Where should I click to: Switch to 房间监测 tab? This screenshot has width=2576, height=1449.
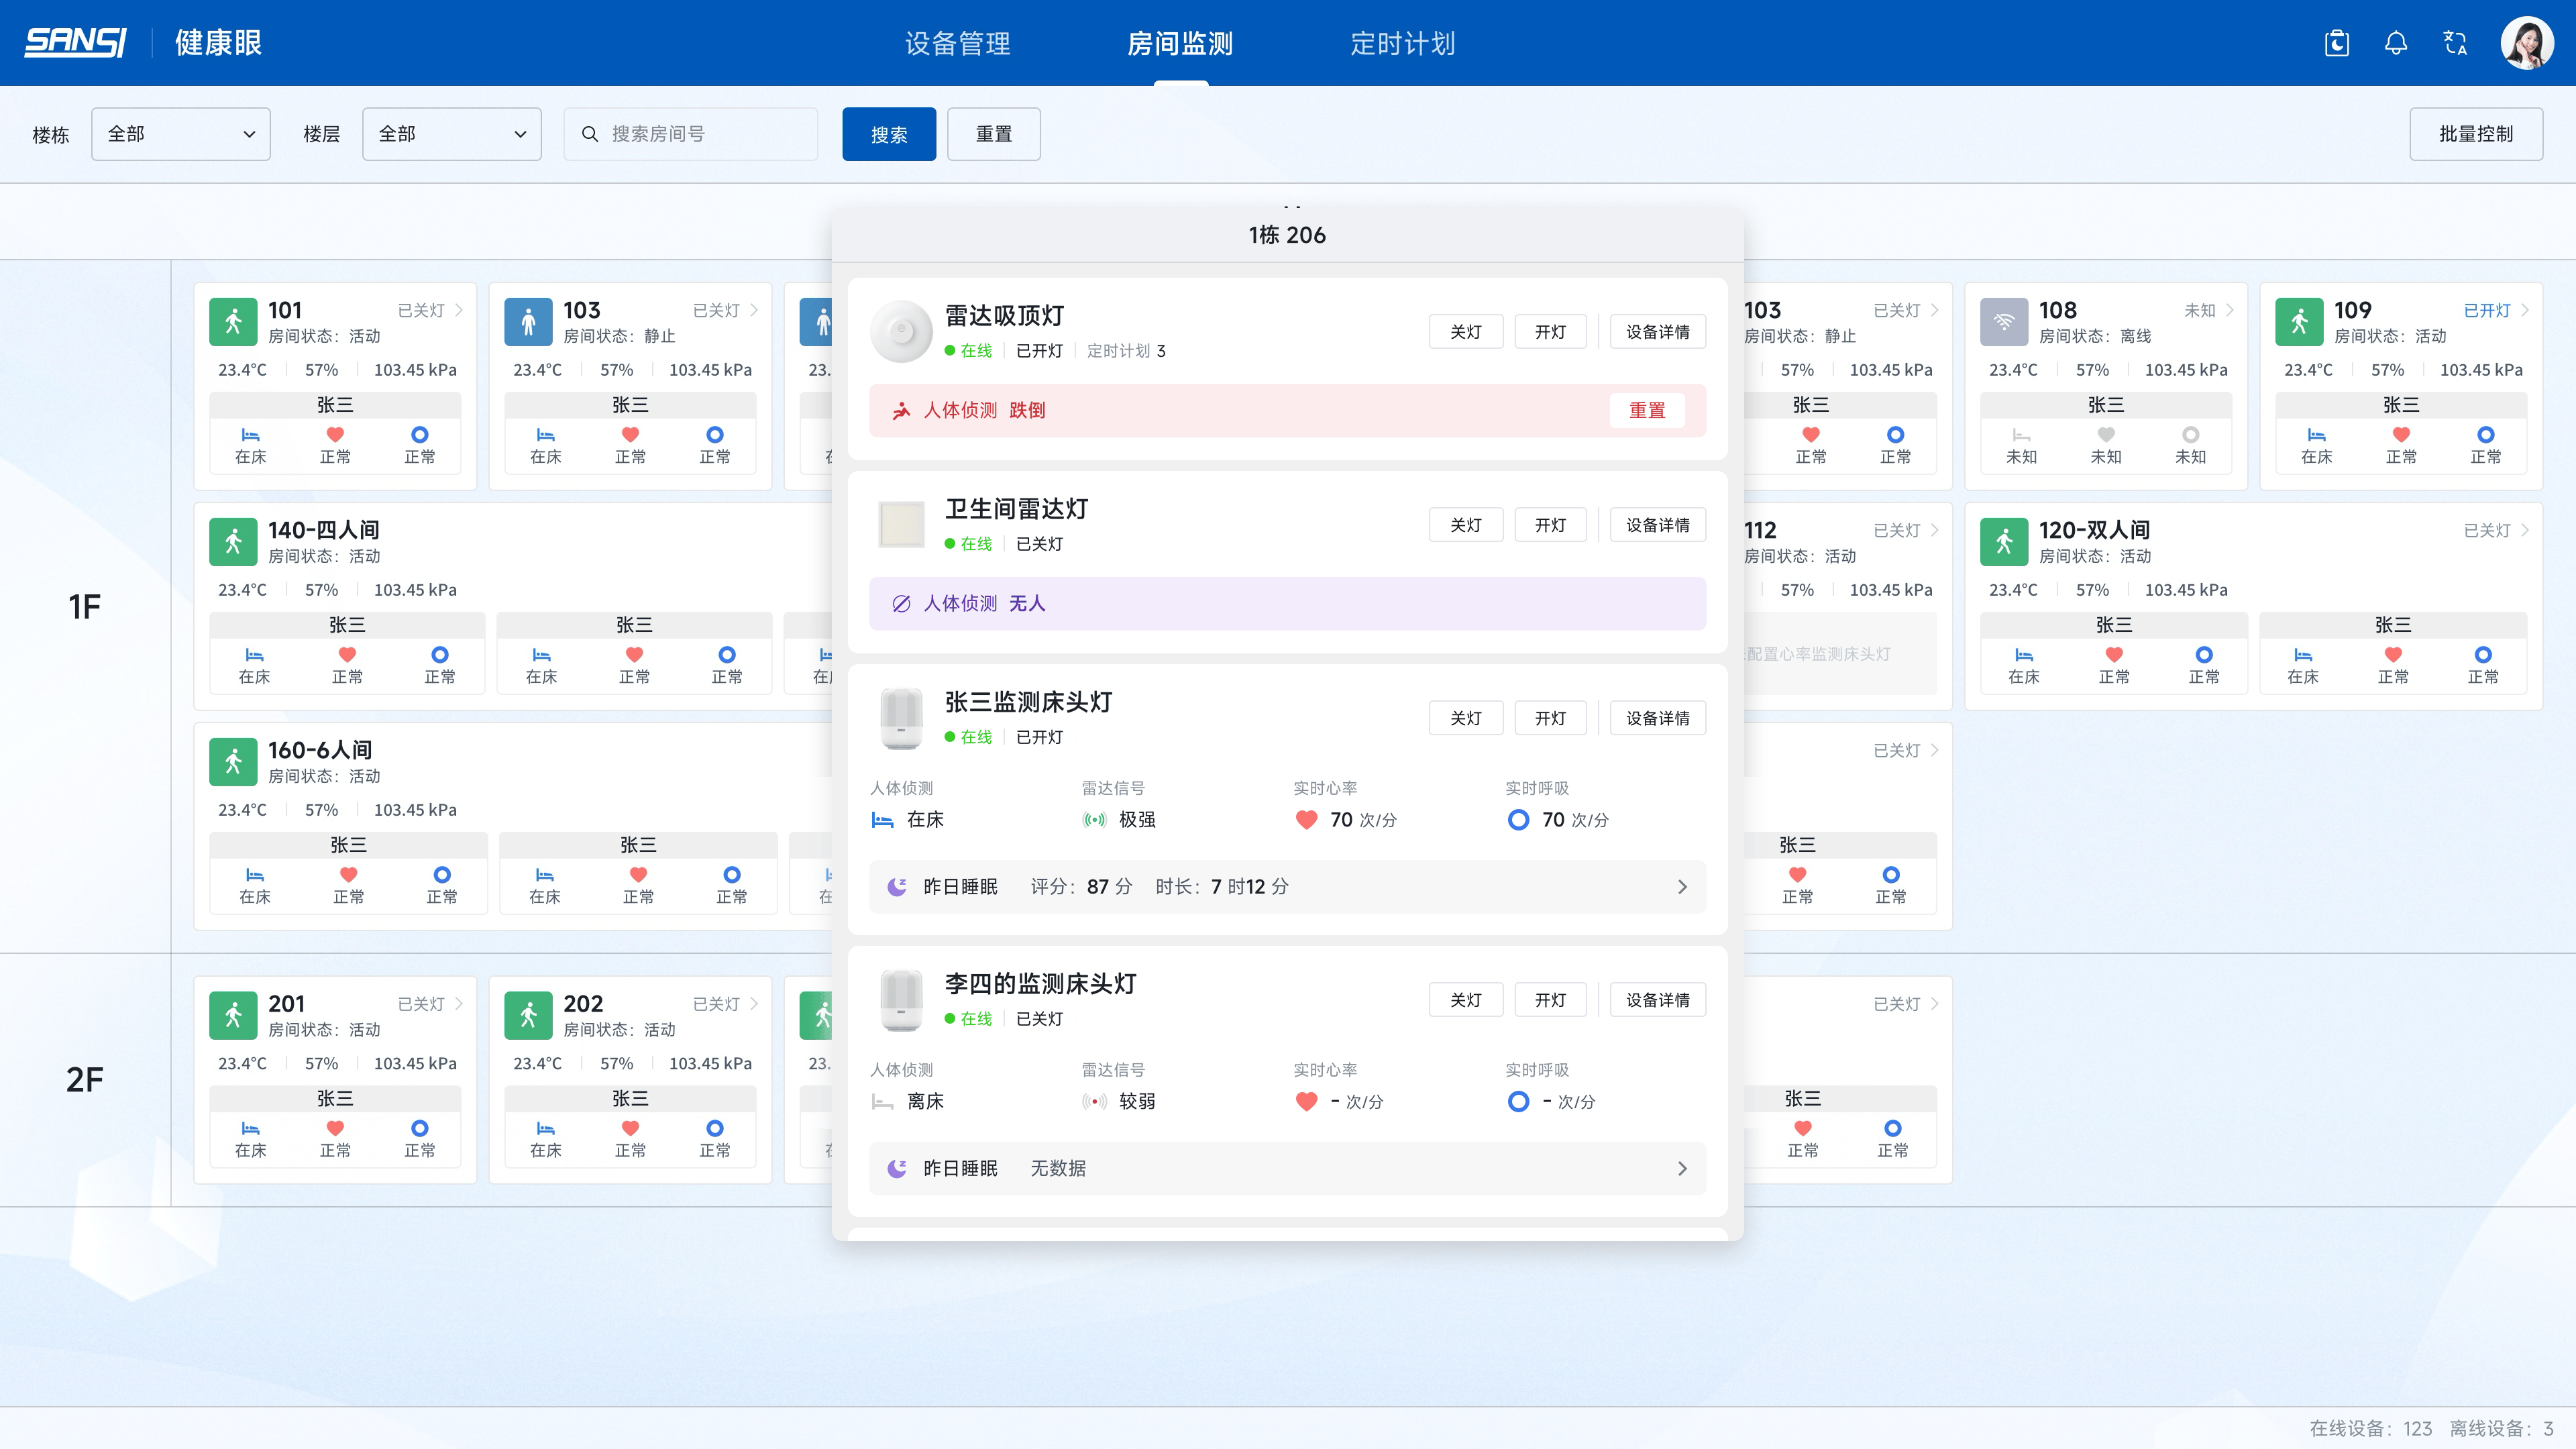tap(1180, 43)
